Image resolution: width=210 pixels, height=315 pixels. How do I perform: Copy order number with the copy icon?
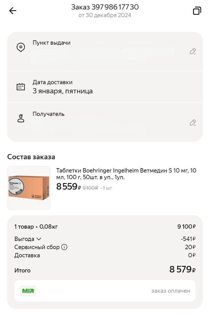pyautogui.click(x=197, y=11)
